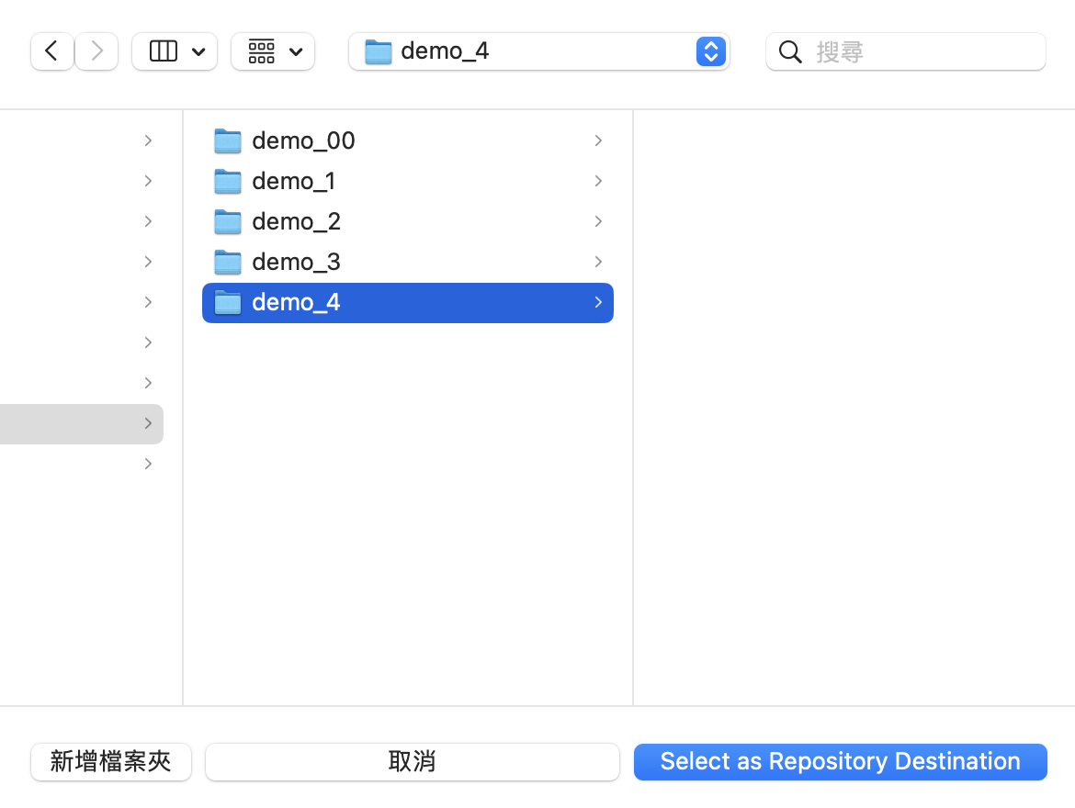This screenshot has height=808, width=1075.
Task: Click the 新增檔案夾 button
Action: 110,761
